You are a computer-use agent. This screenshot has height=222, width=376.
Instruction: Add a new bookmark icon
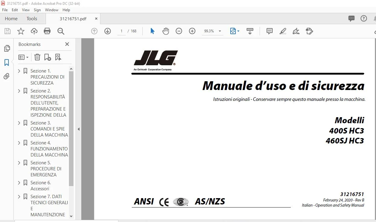[47, 57]
